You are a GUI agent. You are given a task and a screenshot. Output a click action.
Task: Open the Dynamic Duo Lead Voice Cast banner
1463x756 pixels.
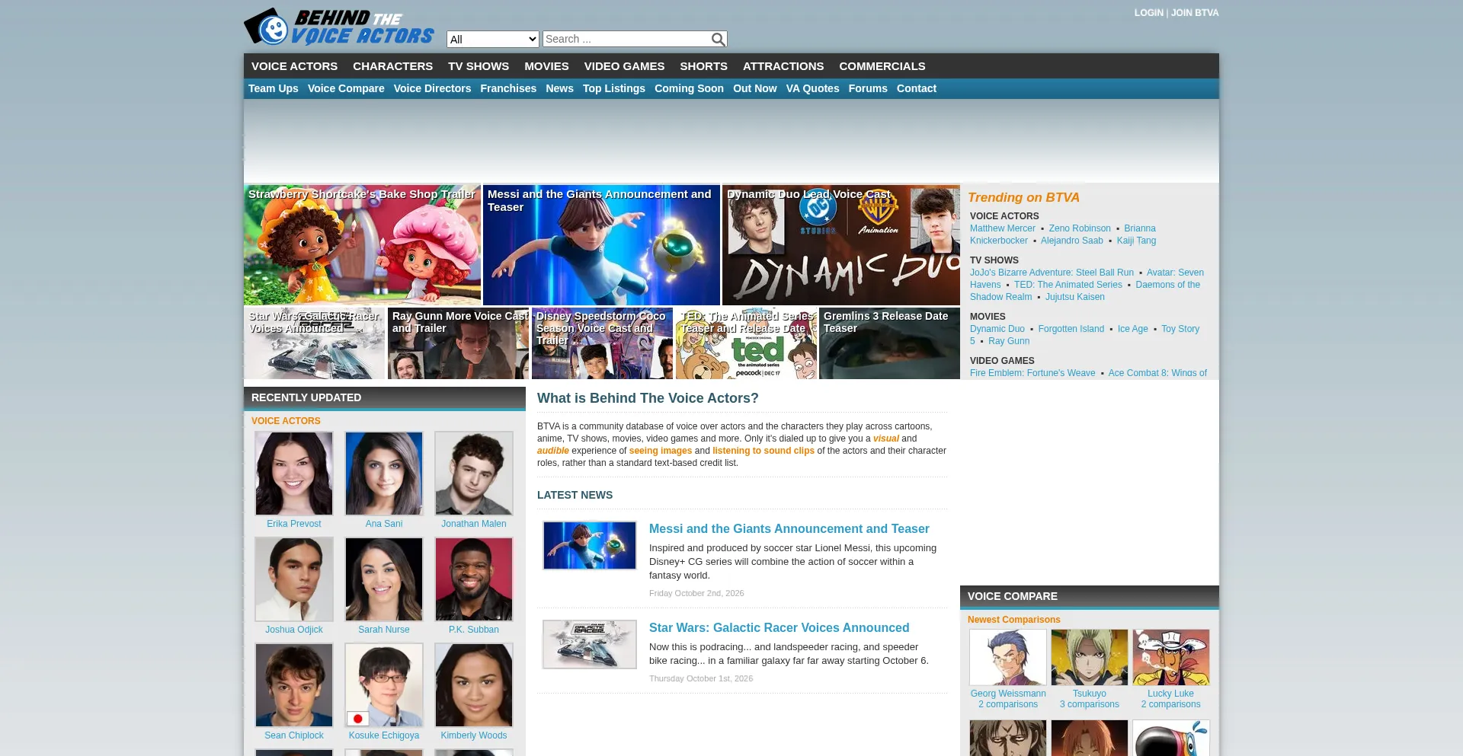click(x=841, y=245)
